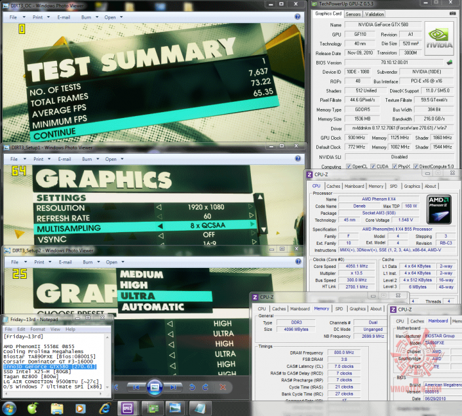Expand the Print dropdown in DIRT3_Setup2 viewer
Image resolution: width=462 pixels, height=416 pixels.
click(x=50, y=262)
